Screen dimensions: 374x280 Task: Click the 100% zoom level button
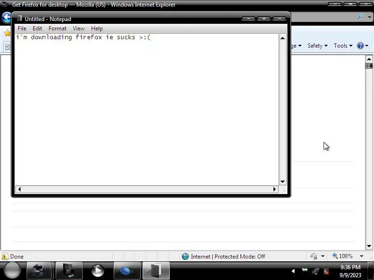343,256
